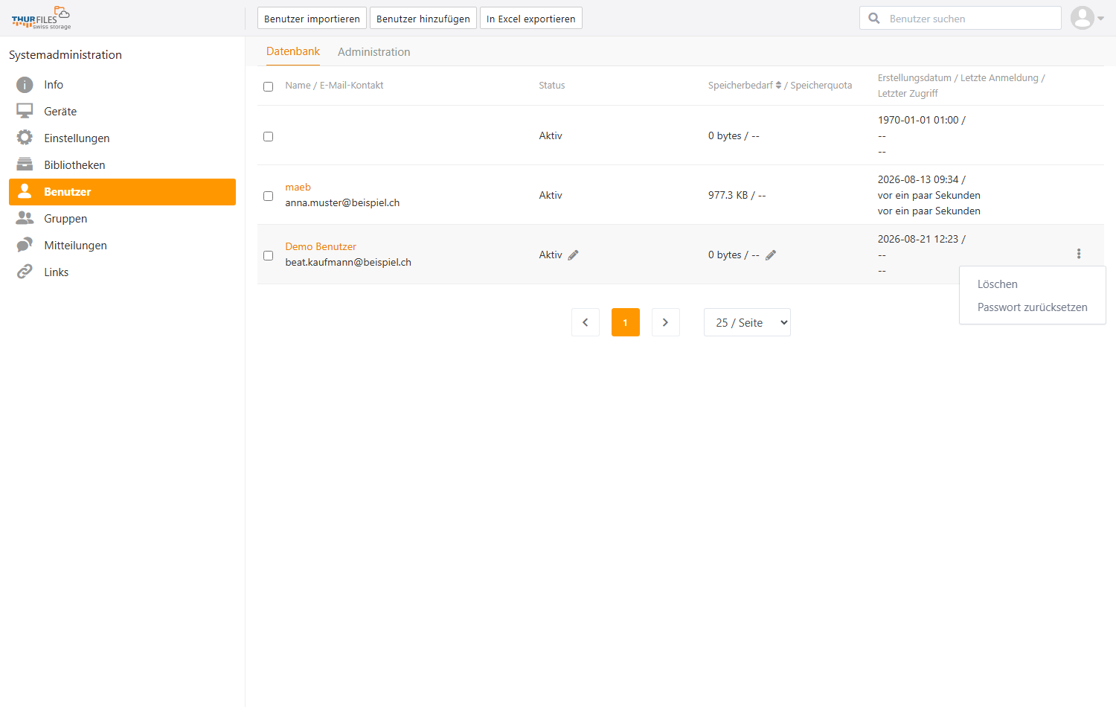The image size is (1116, 707).
Task: Open the Demo Benutzer user link
Action: [x=321, y=246]
